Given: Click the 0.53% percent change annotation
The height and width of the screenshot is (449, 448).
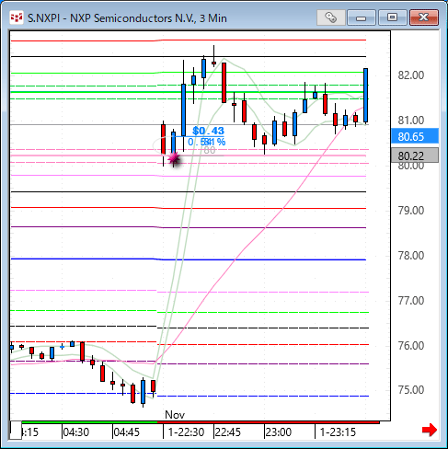Looking at the screenshot, I should coord(207,142).
